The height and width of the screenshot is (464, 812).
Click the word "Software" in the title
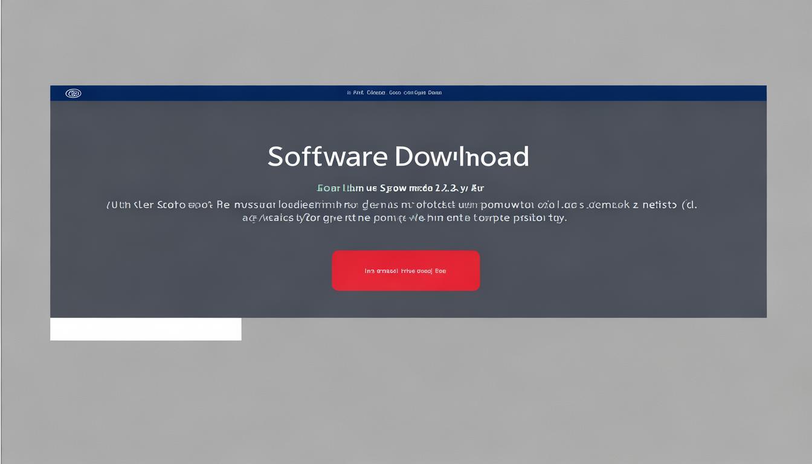(327, 156)
